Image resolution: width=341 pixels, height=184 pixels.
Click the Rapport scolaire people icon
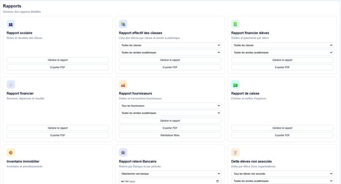(11, 24)
